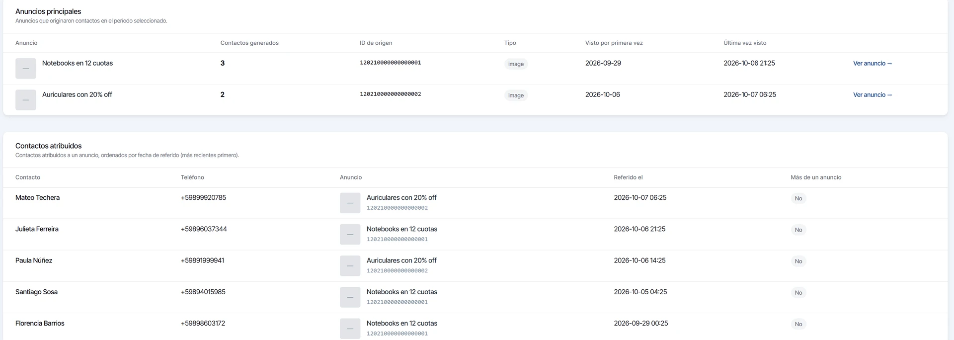954x340 pixels.
Task: Click the contact count 3 for Notebooks en 12 cuotas
Action: pyautogui.click(x=223, y=63)
